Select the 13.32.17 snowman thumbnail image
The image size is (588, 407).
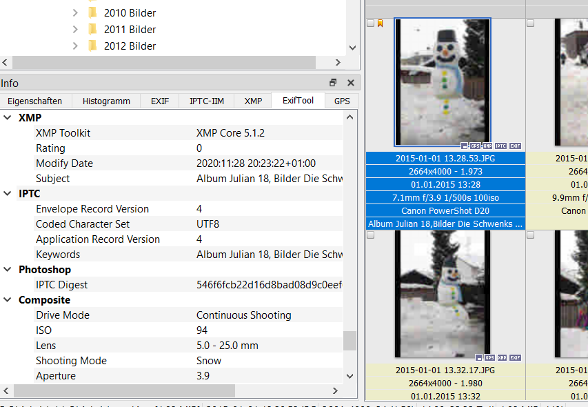coord(442,293)
